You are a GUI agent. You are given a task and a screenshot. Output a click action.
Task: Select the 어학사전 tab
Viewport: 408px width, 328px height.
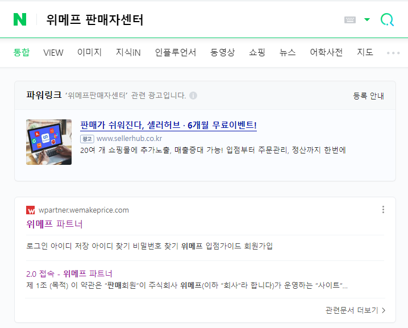pos(326,52)
